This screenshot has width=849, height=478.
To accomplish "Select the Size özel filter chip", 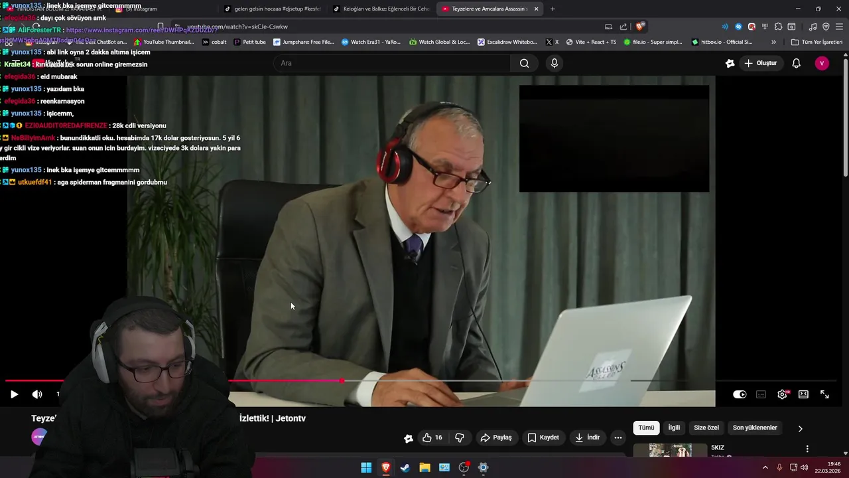I will pyautogui.click(x=706, y=428).
